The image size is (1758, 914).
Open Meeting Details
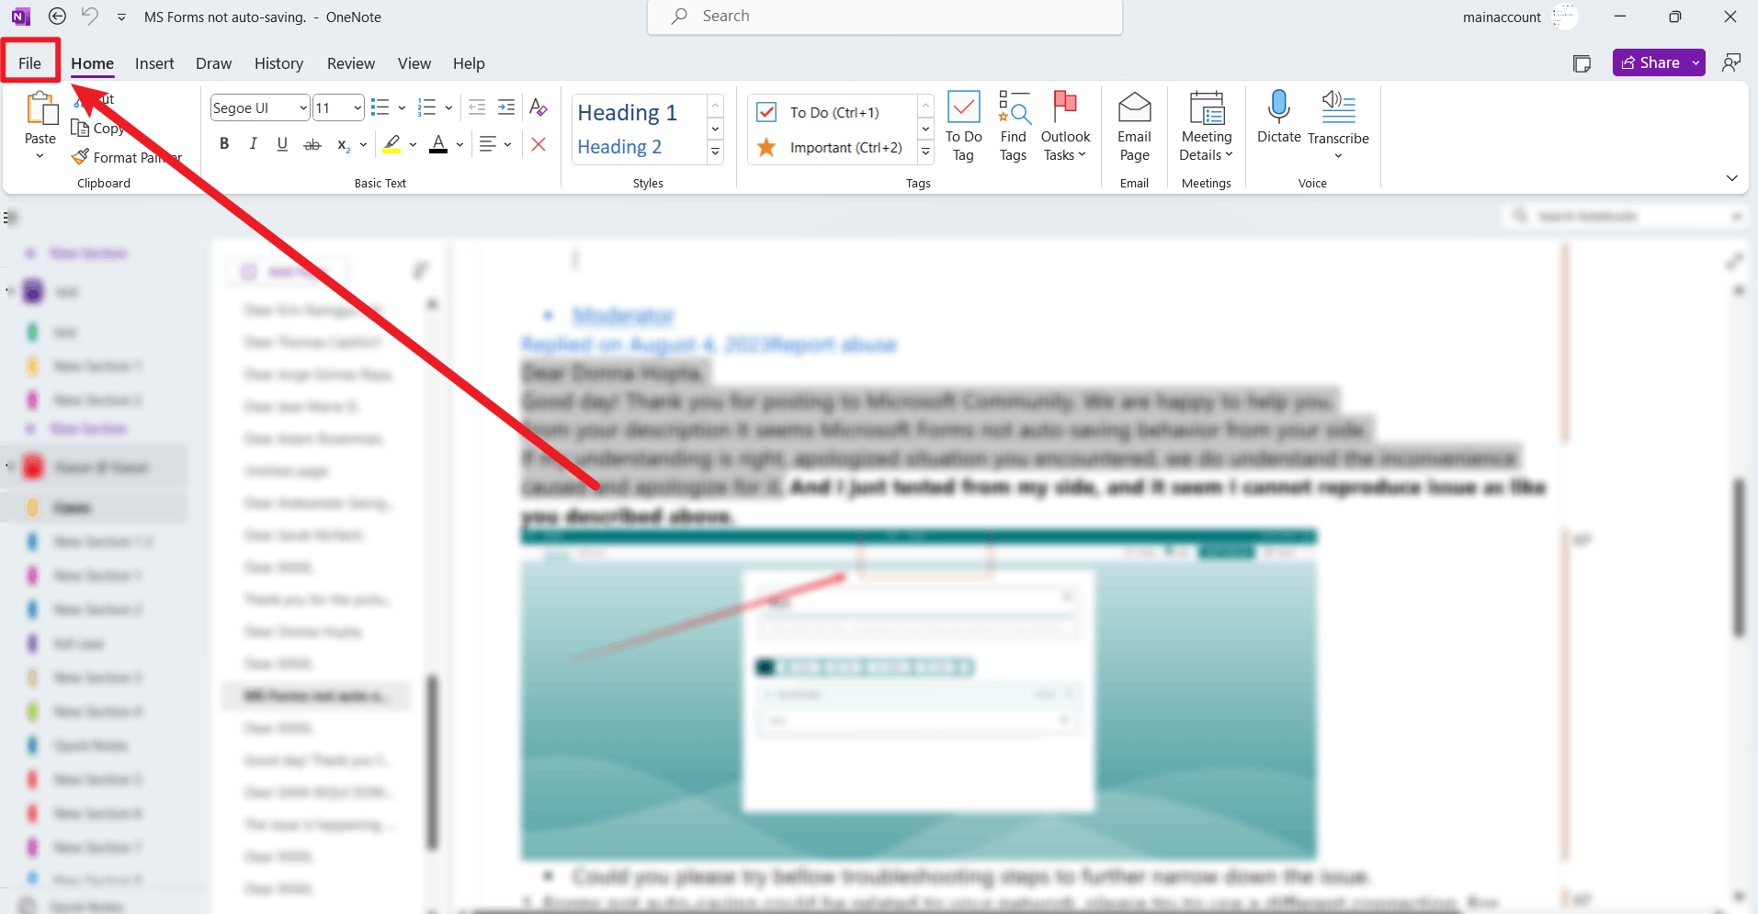tap(1207, 126)
